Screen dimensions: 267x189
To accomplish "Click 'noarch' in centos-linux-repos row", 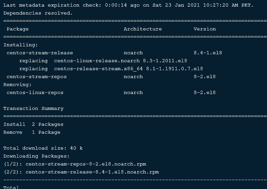I will (x=133, y=93).
